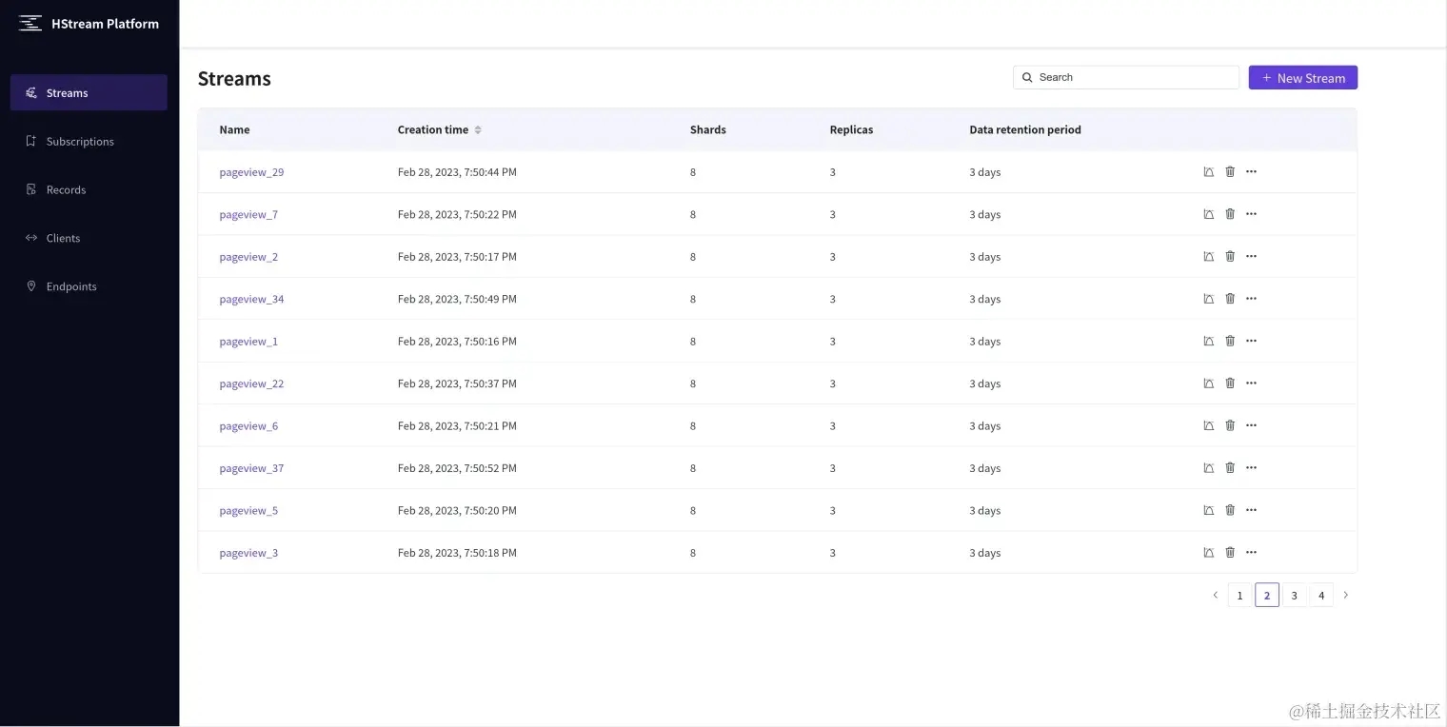Viewport: 1447px width, 727px height.
Task: Switch to the Subscriptions section
Action: click(x=80, y=141)
